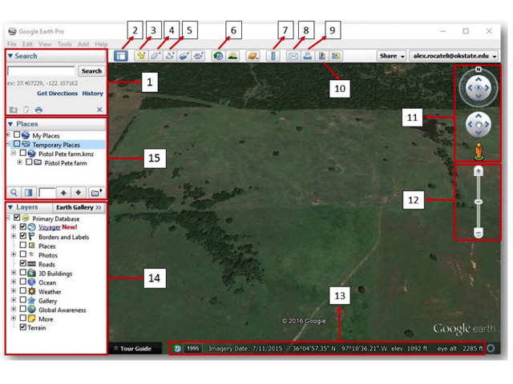Screen dimensions: 513x384
Task: Click the Get Directions link
Action: tap(56, 94)
